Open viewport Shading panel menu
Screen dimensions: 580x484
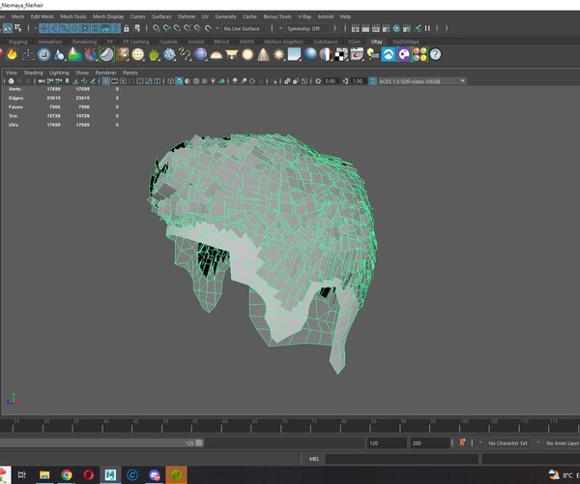[x=33, y=73]
